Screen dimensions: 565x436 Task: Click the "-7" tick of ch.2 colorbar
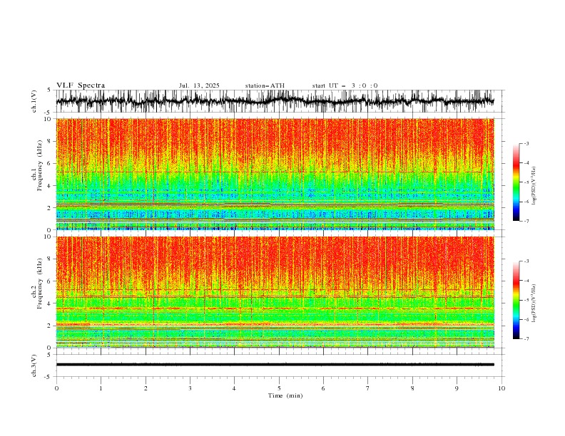tap(526, 339)
